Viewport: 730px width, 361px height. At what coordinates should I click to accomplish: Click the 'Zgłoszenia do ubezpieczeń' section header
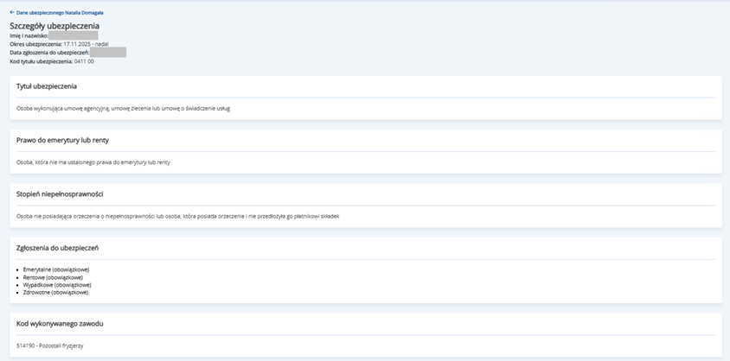point(57,248)
